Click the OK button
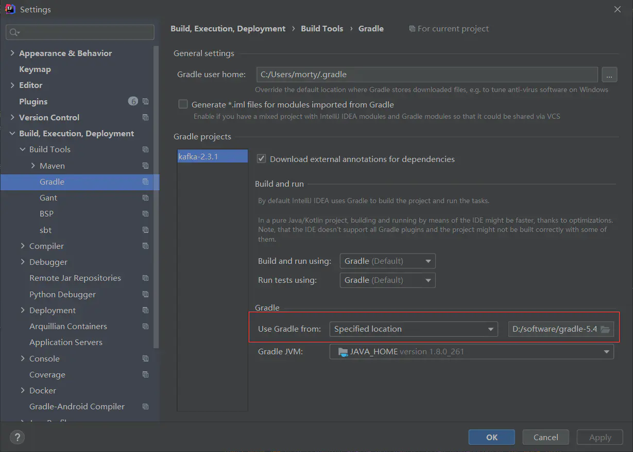This screenshot has height=452, width=633. [x=492, y=438]
